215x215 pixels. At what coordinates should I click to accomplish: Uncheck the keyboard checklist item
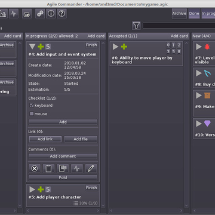point(32,105)
